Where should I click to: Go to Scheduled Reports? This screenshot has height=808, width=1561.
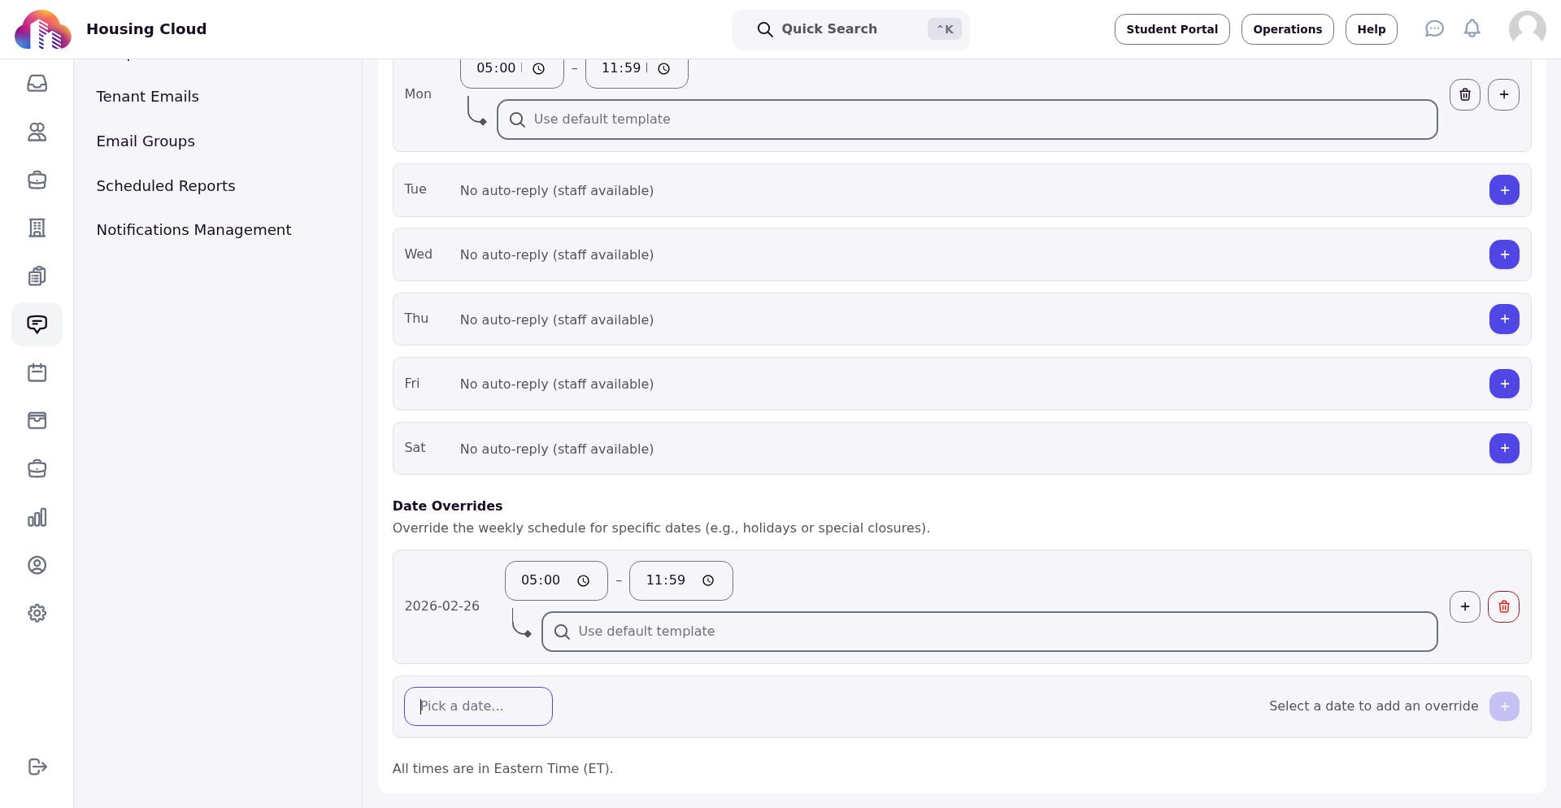(x=166, y=186)
